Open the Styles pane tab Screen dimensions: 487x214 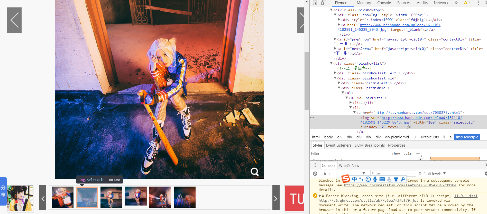(318, 145)
